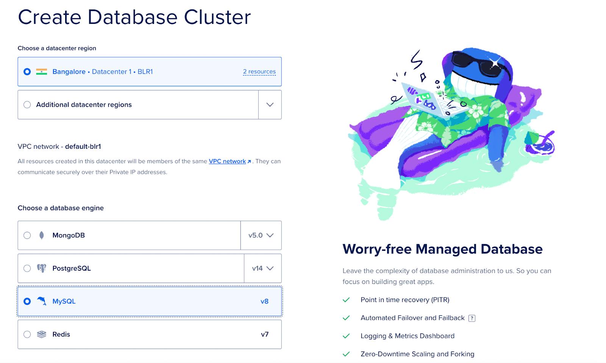Select the MySQL radio button

pyautogui.click(x=27, y=301)
